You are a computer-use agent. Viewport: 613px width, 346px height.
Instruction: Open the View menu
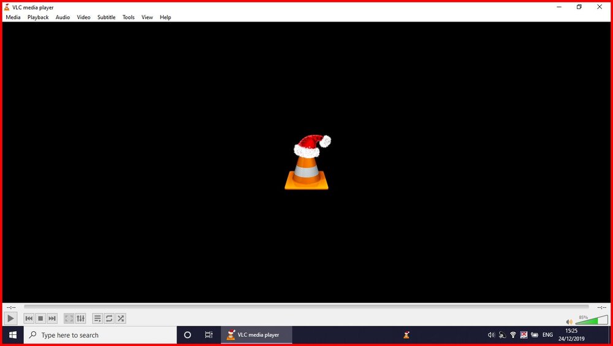coord(147,17)
